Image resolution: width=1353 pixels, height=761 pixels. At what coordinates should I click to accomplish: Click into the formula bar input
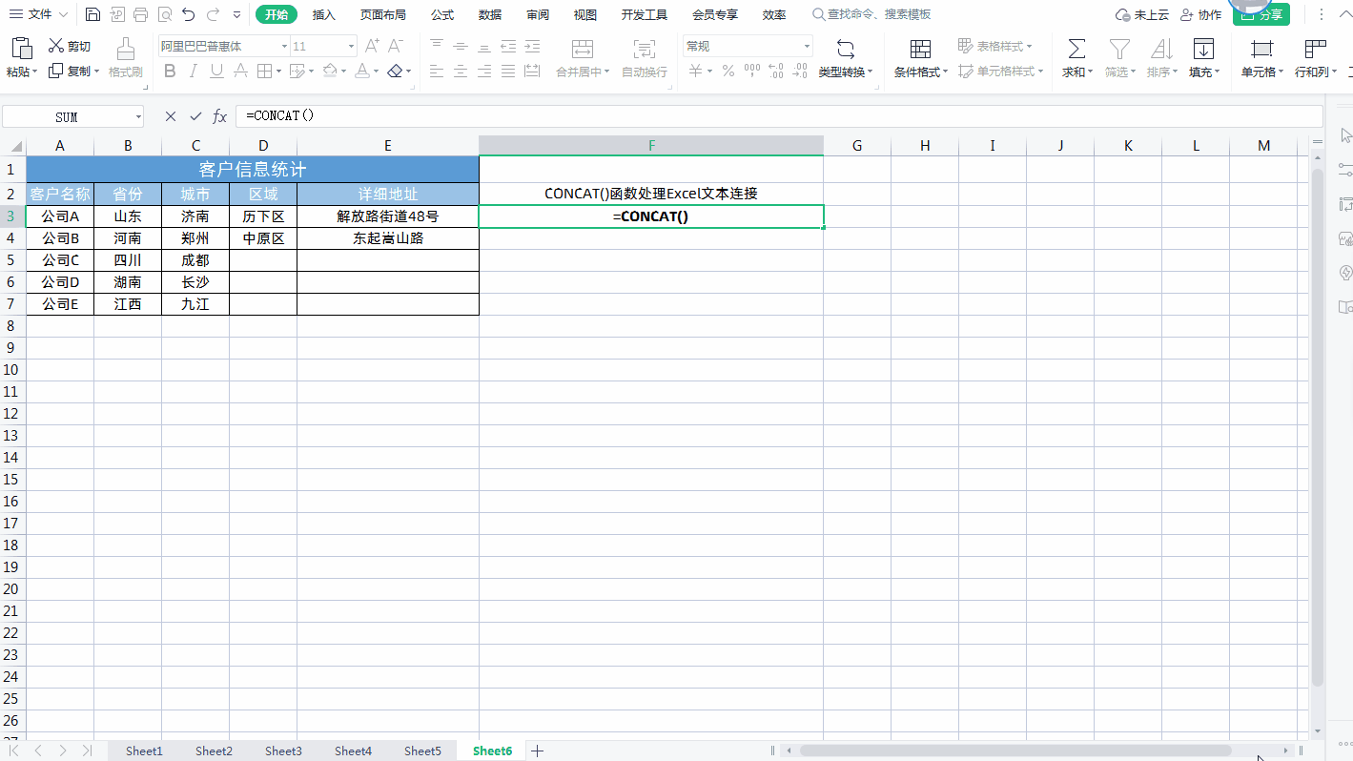tap(779, 116)
